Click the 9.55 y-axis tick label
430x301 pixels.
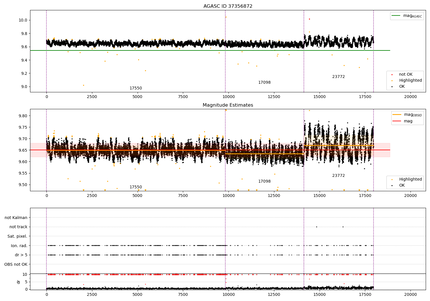[x=24, y=173]
